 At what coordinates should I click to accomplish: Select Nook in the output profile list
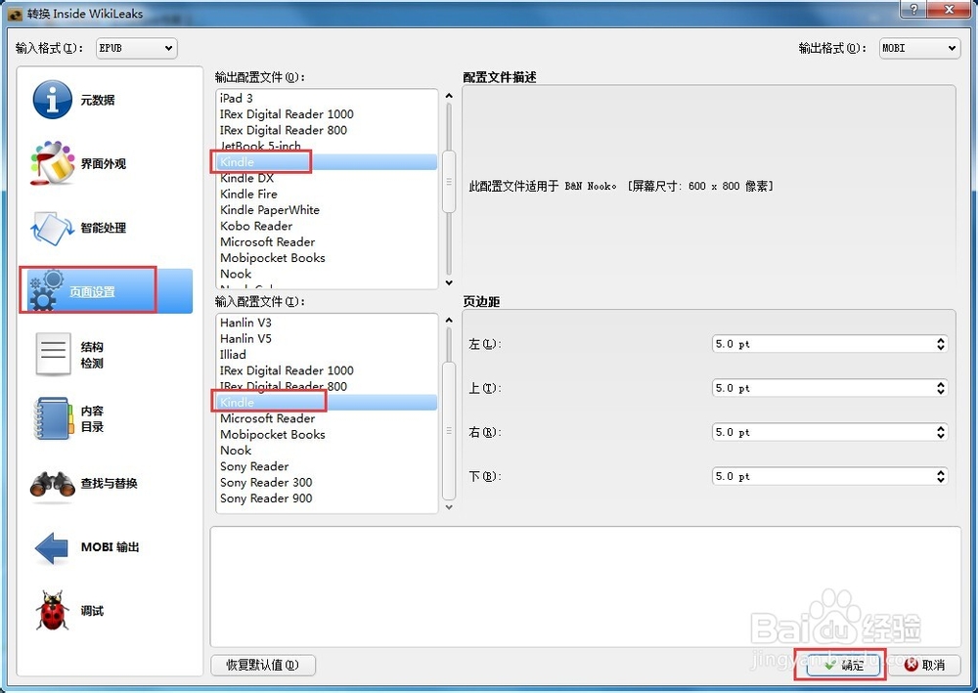coord(327,275)
